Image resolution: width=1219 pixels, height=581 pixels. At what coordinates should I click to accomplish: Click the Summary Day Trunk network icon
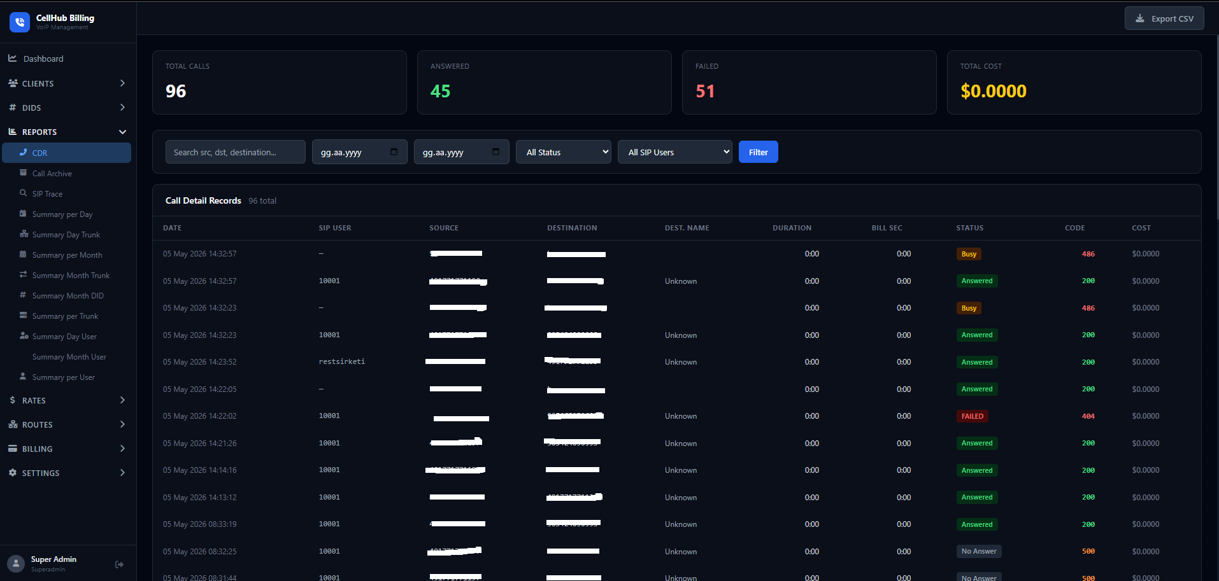click(x=24, y=234)
